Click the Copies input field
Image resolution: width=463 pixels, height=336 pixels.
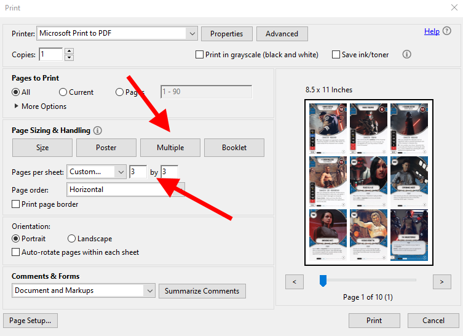[x=51, y=54]
